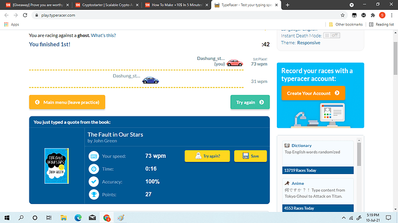
Task: Open the Reading list
Action: [x=381, y=24]
